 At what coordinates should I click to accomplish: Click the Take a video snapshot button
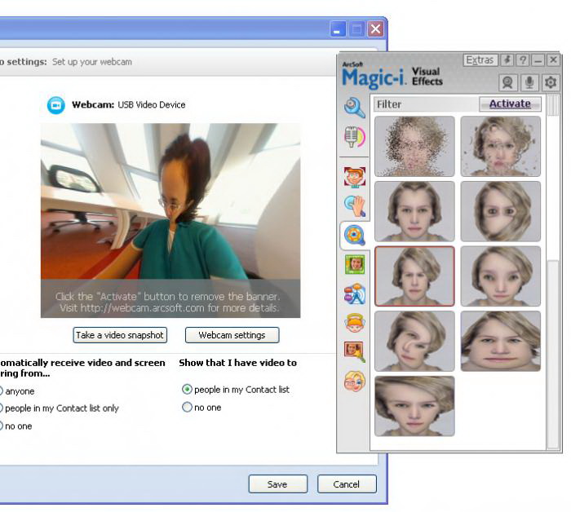121,335
